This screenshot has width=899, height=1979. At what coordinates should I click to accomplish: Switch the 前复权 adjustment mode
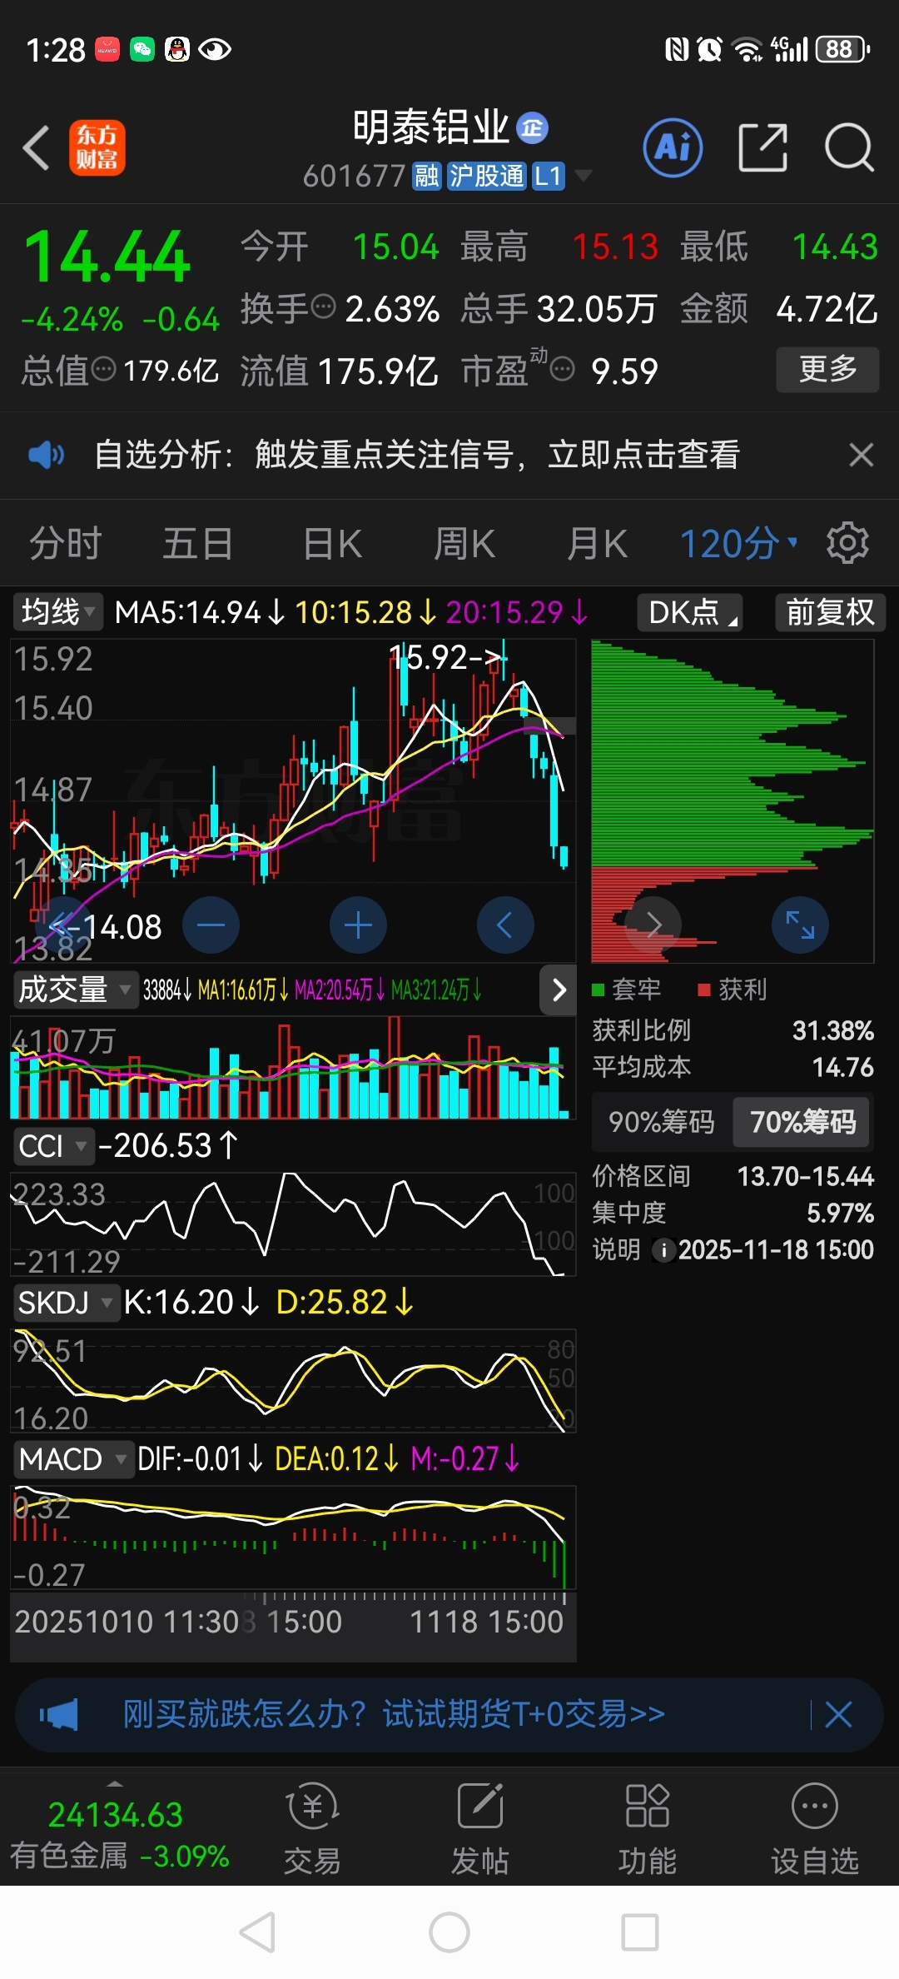tap(831, 612)
